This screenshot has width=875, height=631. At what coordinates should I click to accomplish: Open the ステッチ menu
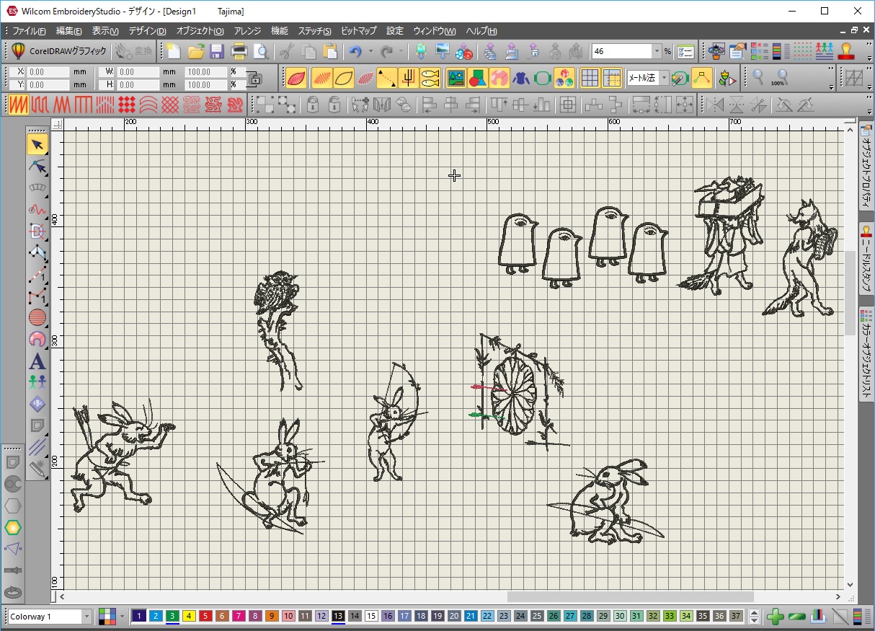(x=314, y=31)
